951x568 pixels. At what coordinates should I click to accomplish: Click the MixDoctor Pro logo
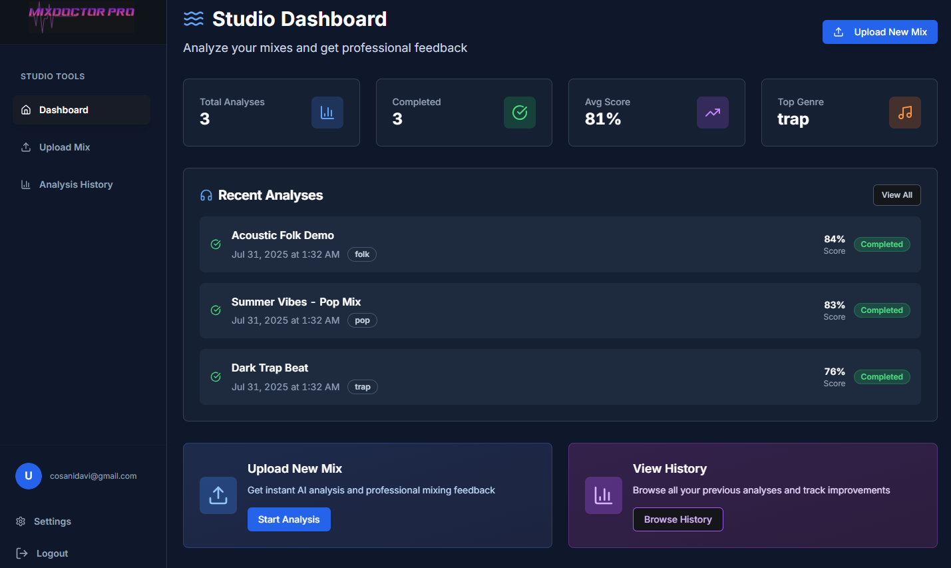pos(82,17)
